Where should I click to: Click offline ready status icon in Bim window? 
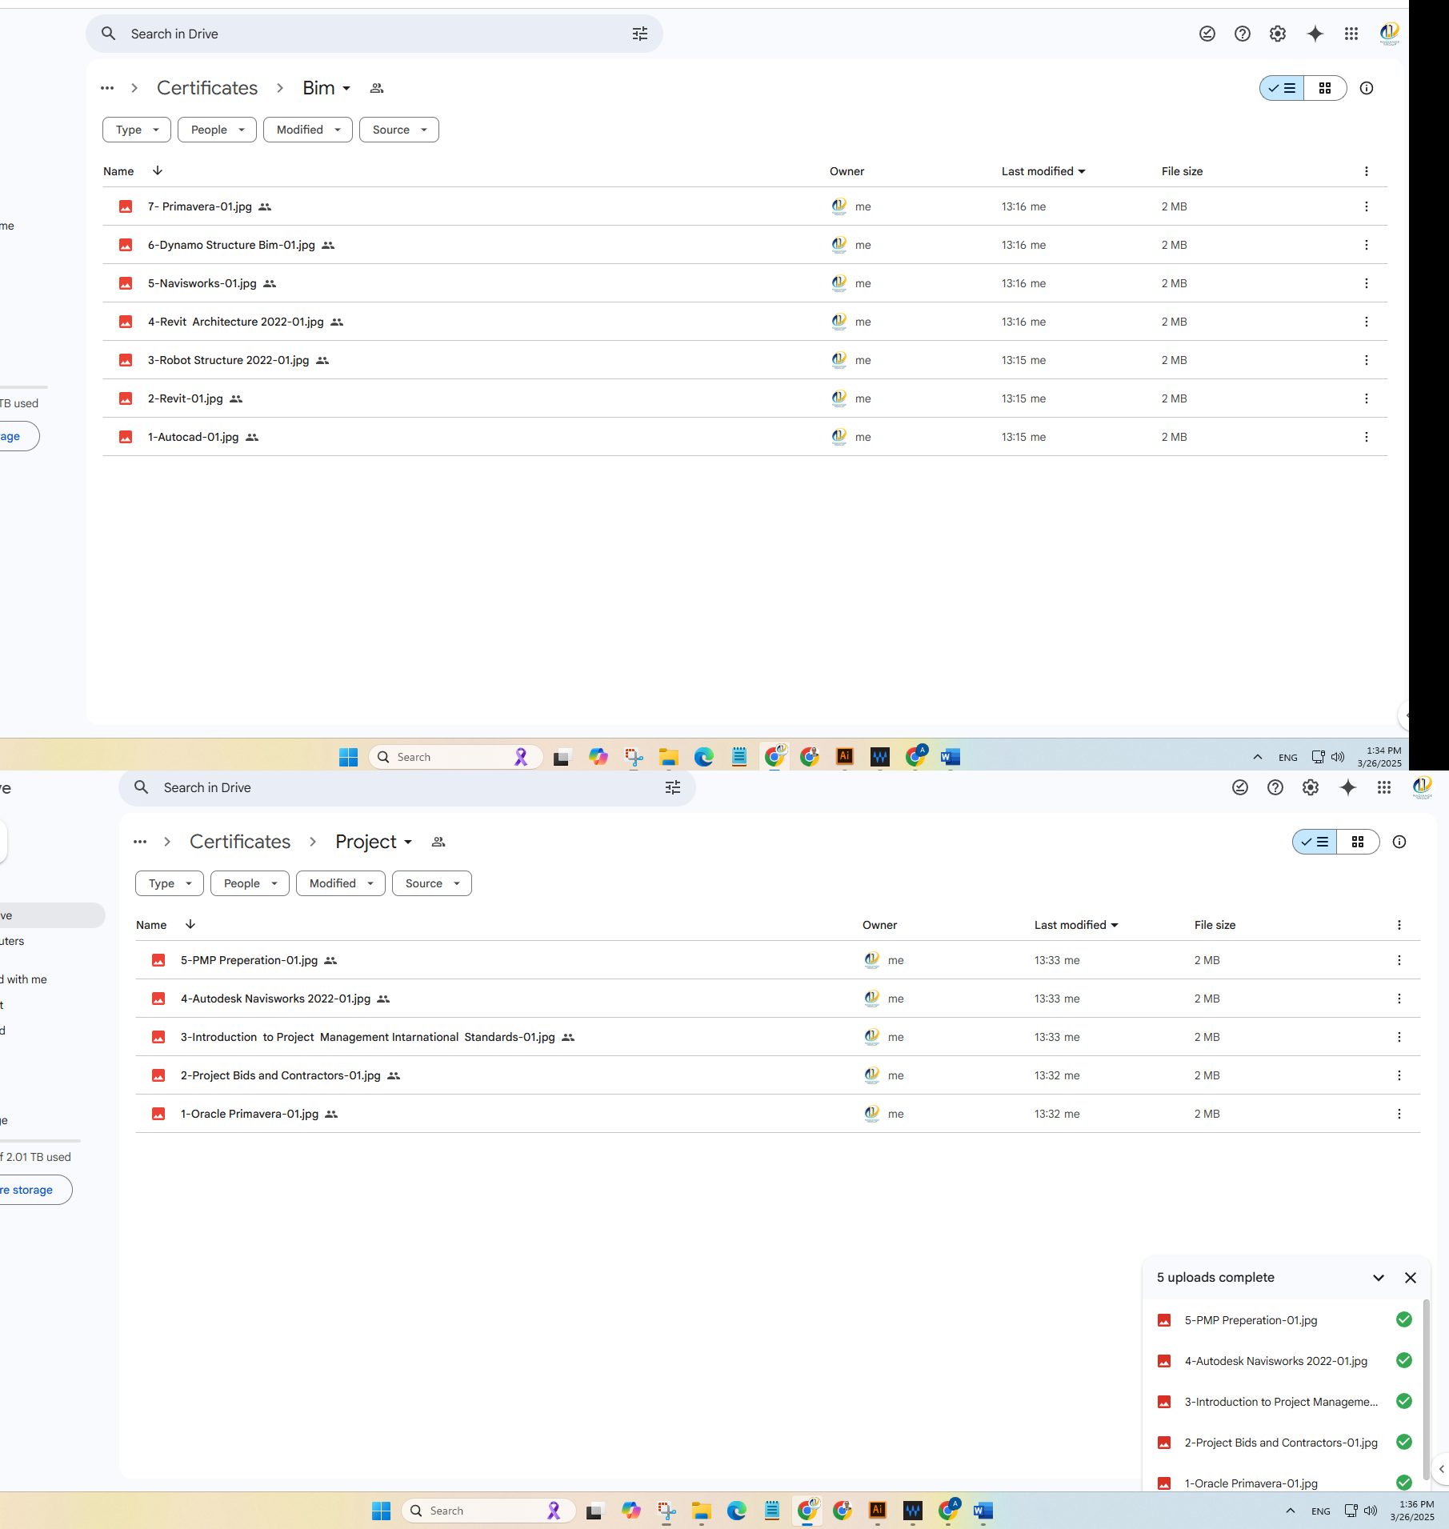click(1207, 34)
